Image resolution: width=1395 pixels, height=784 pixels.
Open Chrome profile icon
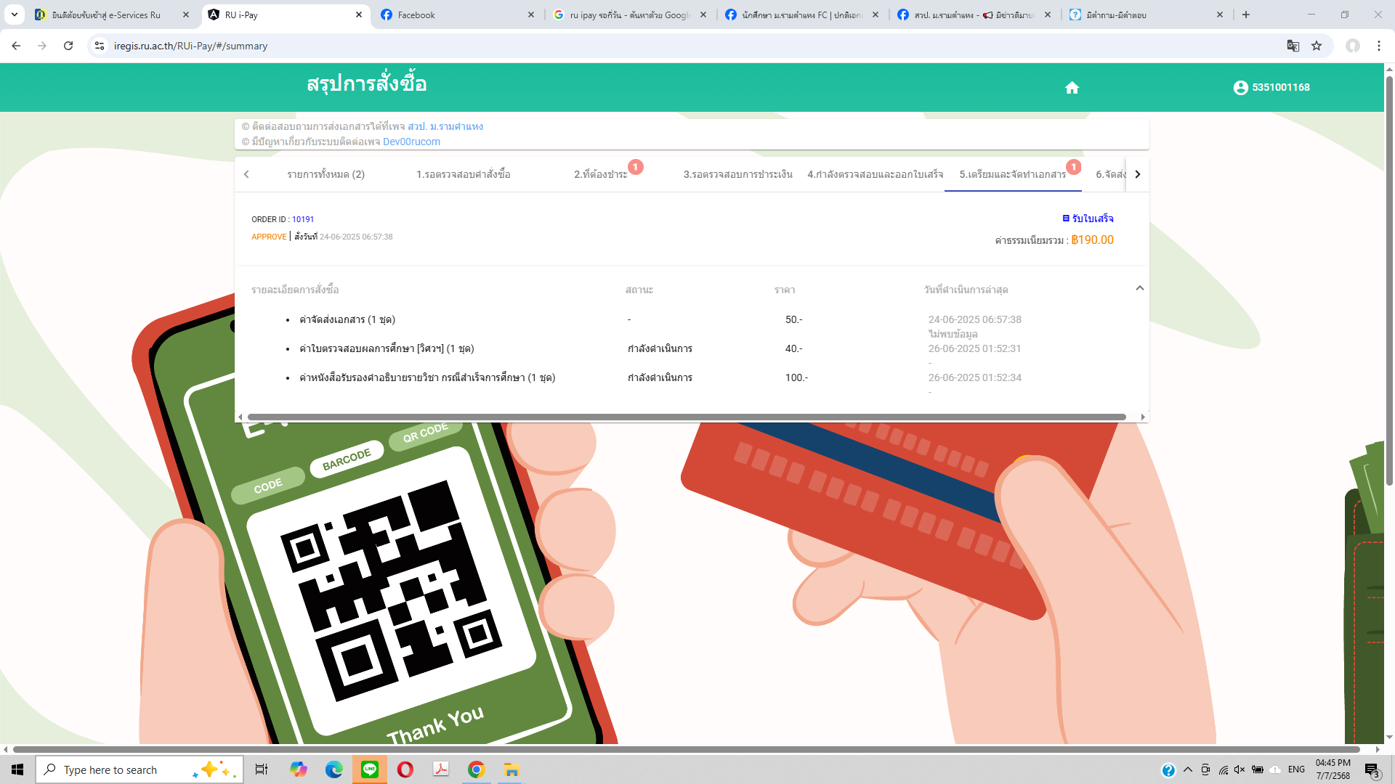(x=1352, y=46)
